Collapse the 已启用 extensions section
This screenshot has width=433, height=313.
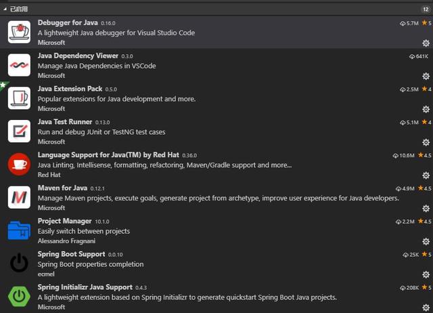coord(5,9)
